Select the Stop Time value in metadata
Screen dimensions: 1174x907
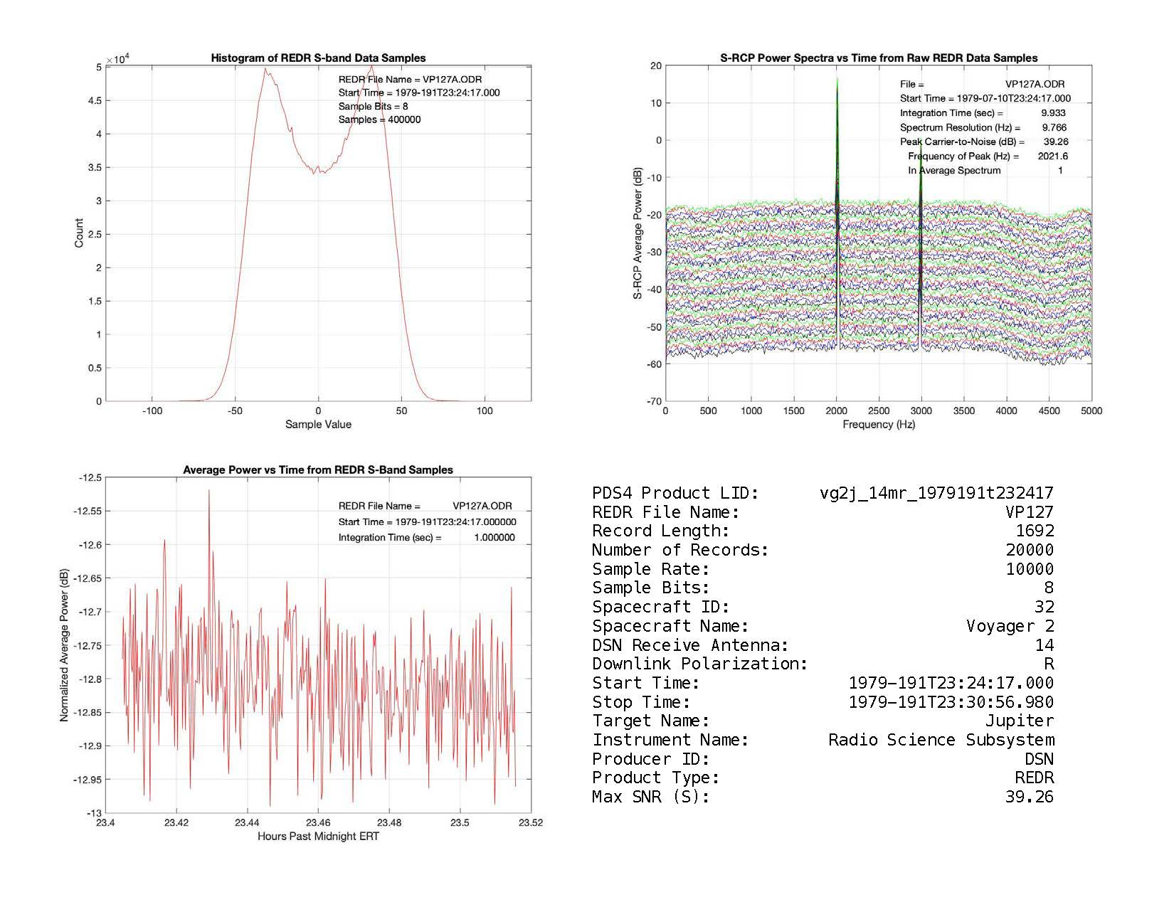[x=951, y=702]
